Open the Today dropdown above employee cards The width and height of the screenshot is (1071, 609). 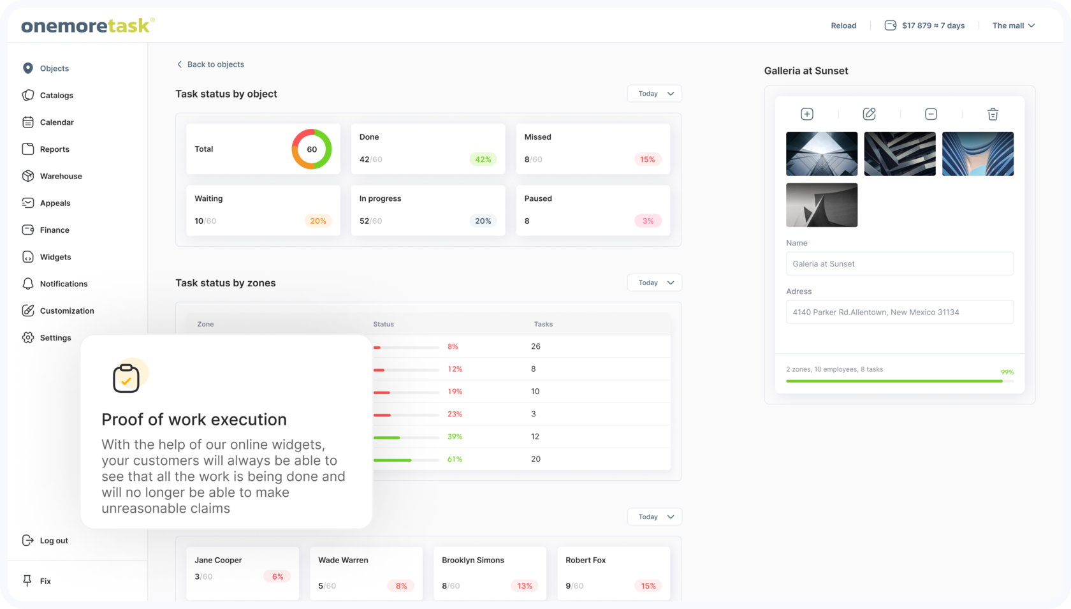point(655,517)
